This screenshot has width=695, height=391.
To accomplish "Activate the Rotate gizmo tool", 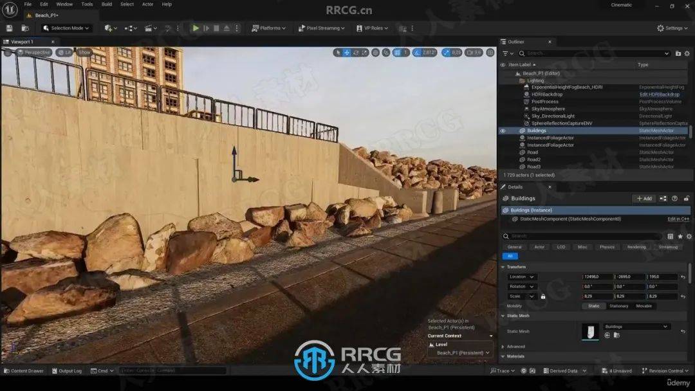I will pos(356,53).
